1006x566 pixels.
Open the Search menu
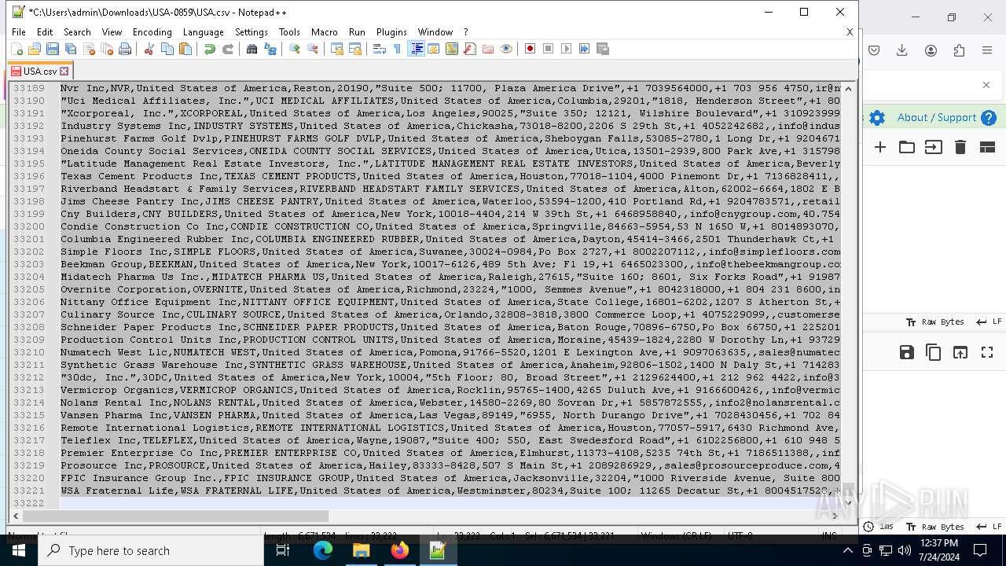[x=77, y=32]
